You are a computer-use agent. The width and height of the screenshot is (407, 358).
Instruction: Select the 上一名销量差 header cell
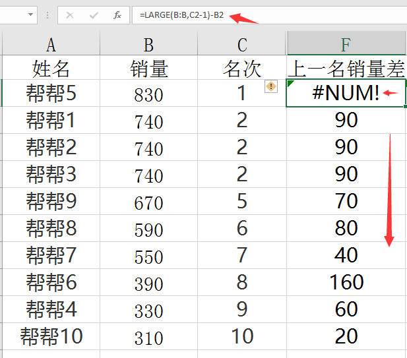tap(346, 68)
